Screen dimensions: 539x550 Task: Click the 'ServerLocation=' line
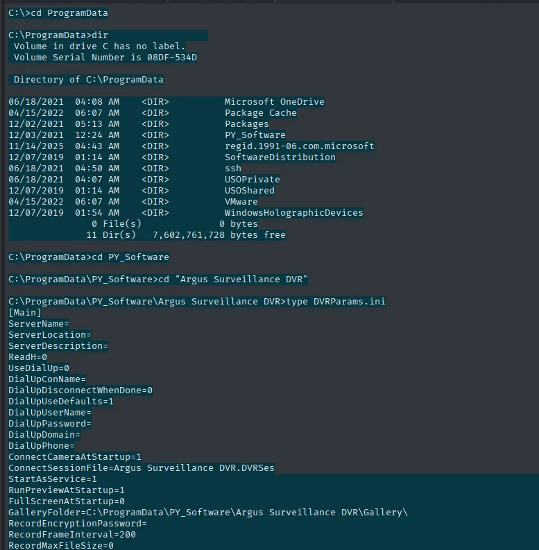[x=50, y=335]
